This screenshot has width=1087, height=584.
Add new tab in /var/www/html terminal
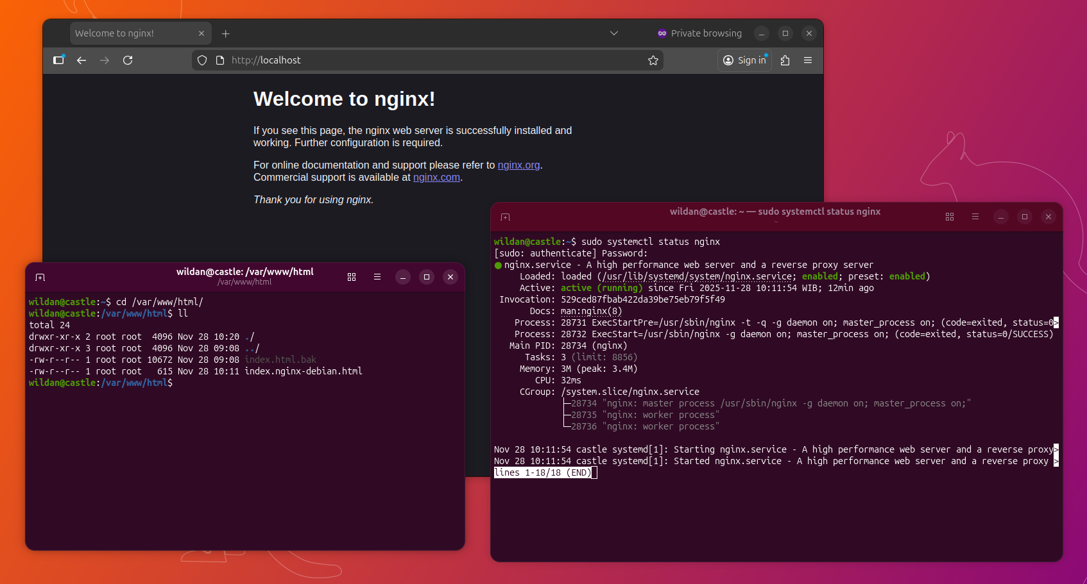pyautogui.click(x=40, y=277)
